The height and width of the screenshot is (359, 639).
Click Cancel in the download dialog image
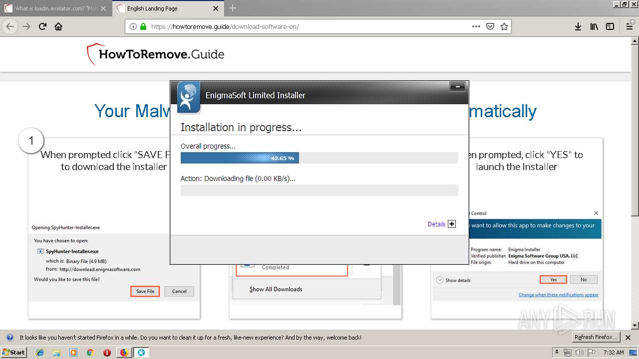pyautogui.click(x=179, y=291)
